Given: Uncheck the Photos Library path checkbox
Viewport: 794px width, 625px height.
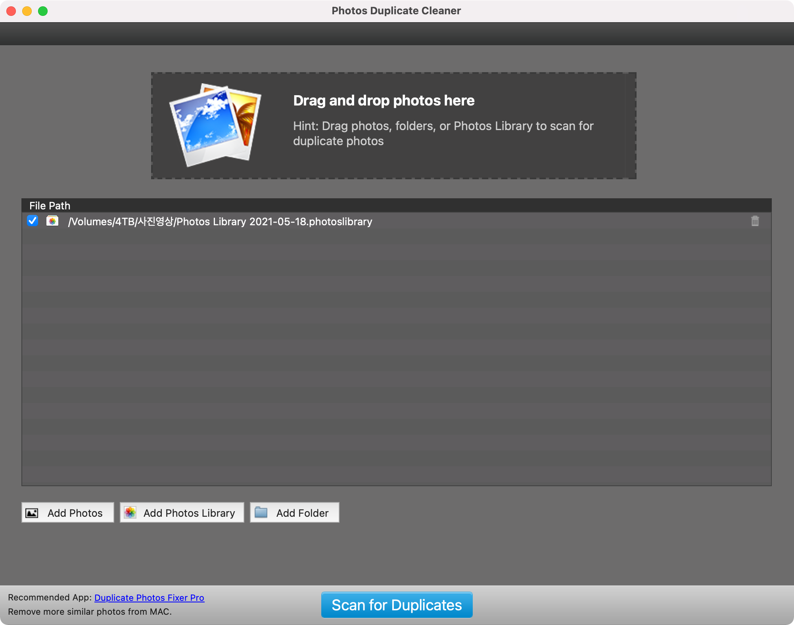Looking at the screenshot, I should (x=33, y=221).
